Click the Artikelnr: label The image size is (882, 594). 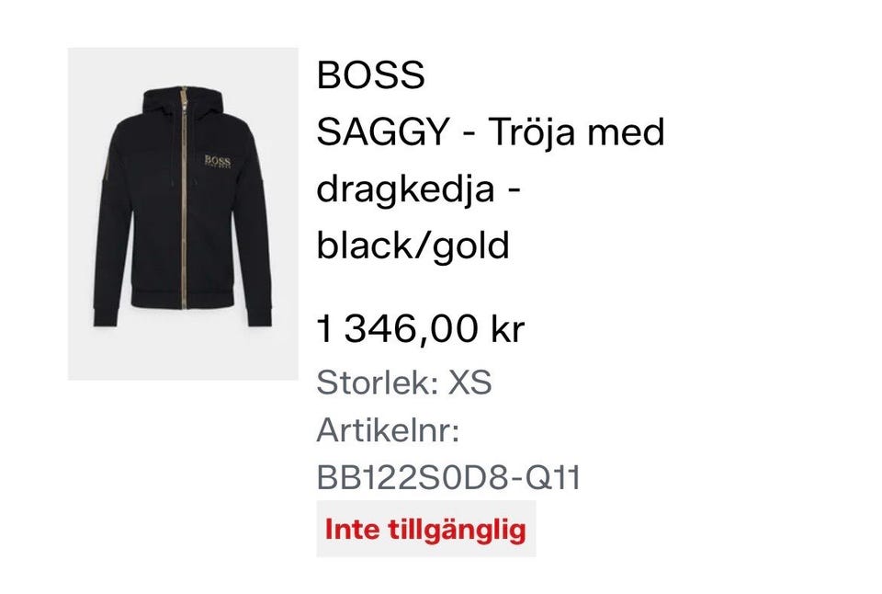coord(388,430)
